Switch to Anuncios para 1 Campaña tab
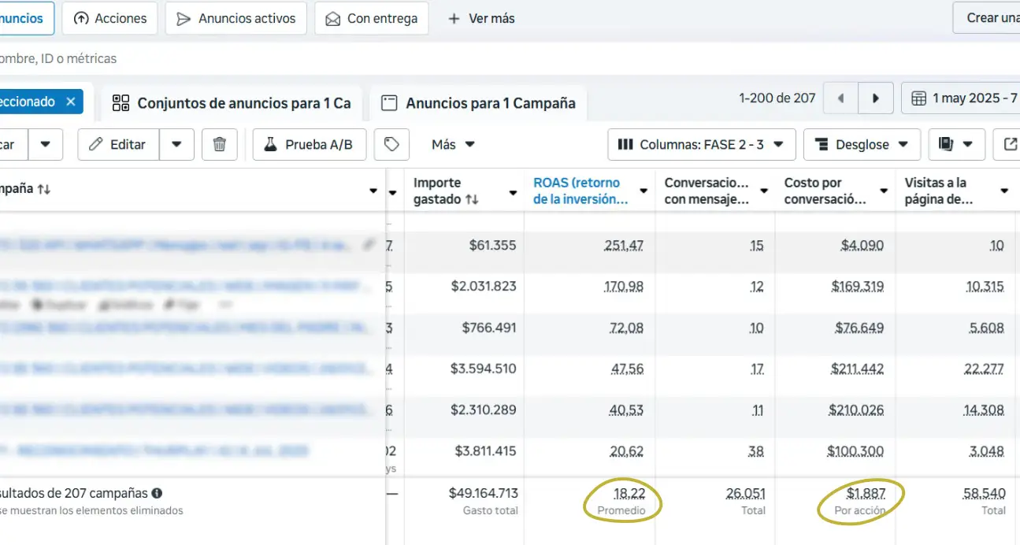Viewport: 1020px width, 545px height. click(x=478, y=103)
